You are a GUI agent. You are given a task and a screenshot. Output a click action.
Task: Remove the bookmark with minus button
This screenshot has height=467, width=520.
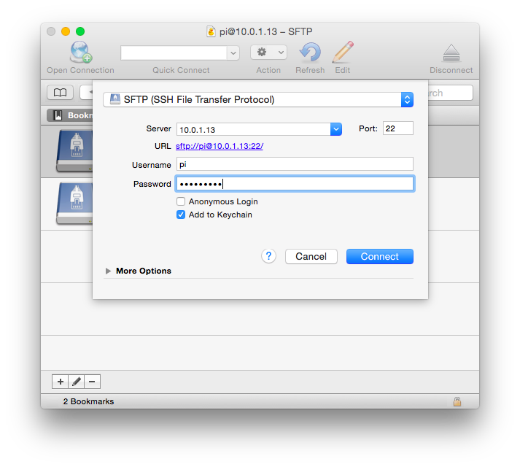click(x=92, y=382)
